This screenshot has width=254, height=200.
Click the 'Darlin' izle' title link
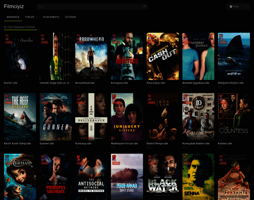coord(11,83)
